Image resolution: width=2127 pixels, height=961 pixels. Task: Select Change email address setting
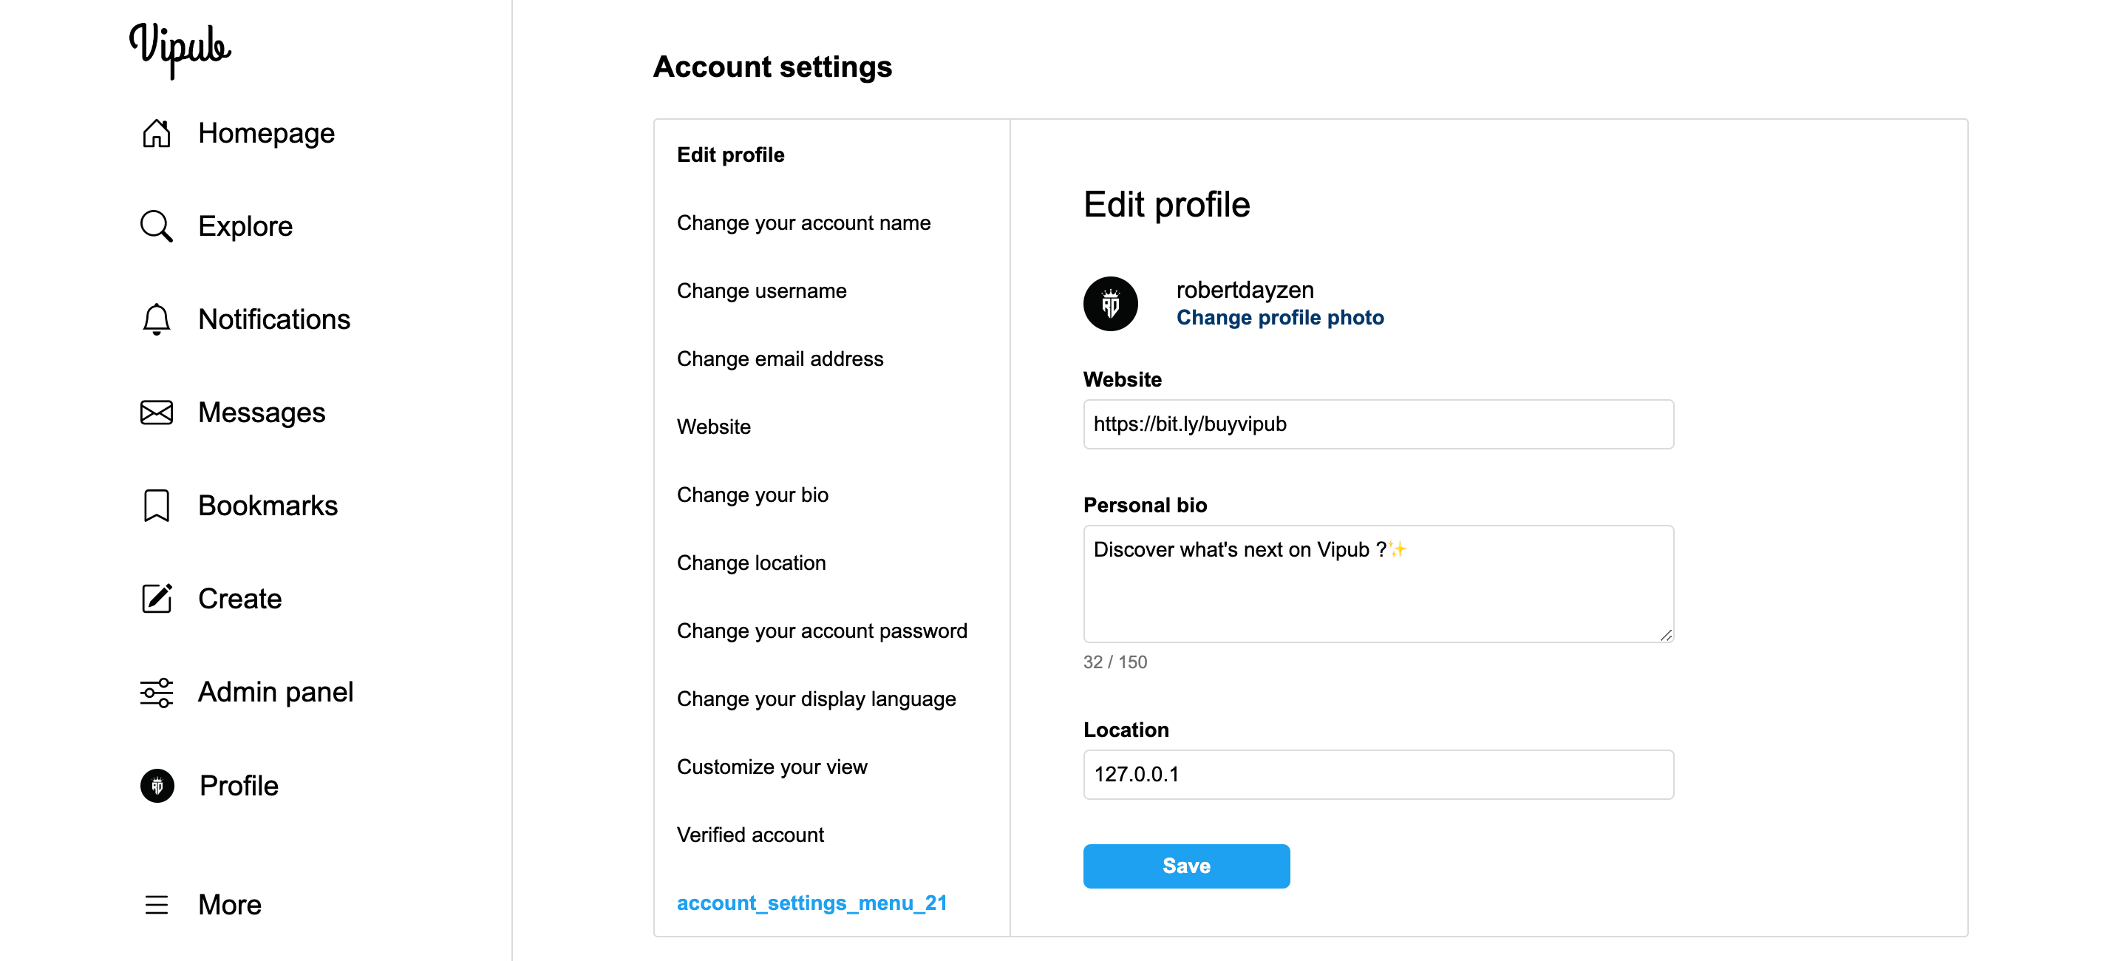pyautogui.click(x=780, y=359)
